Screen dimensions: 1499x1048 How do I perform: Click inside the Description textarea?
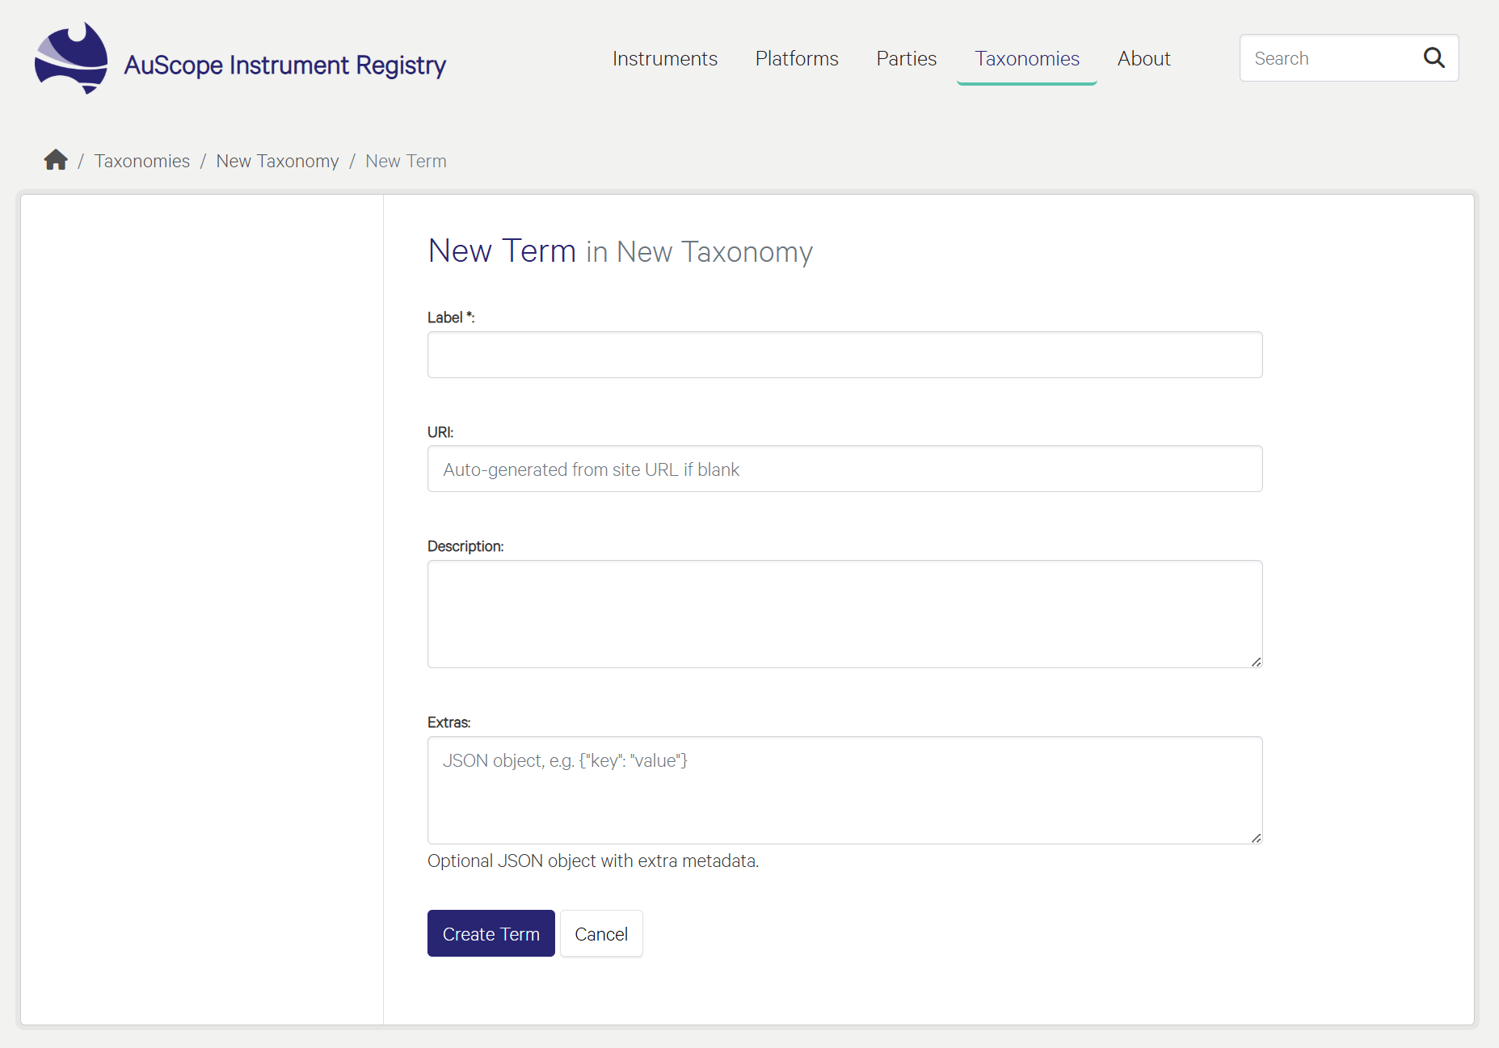[x=844, y=614]
